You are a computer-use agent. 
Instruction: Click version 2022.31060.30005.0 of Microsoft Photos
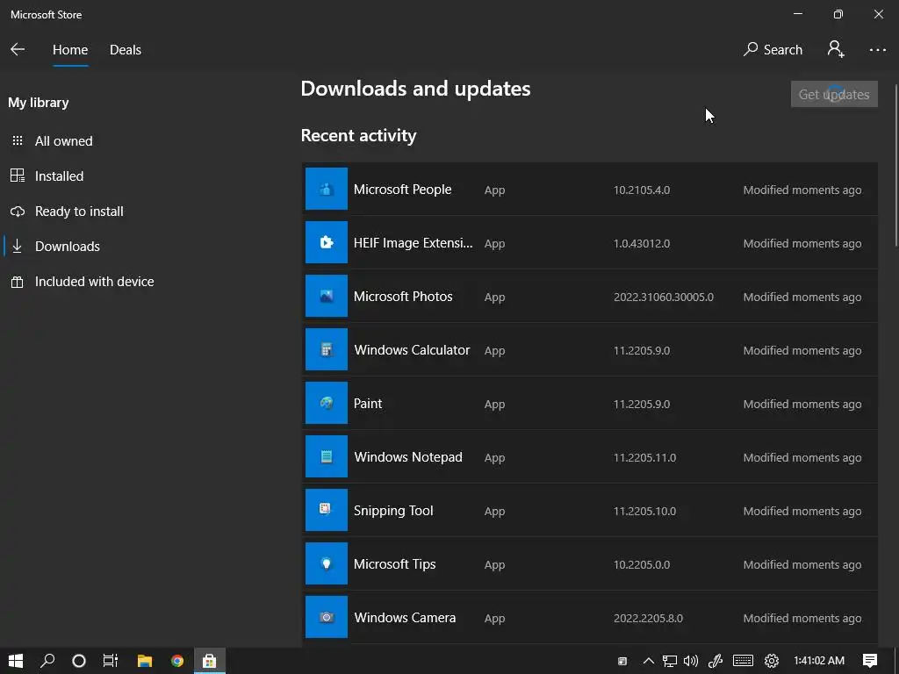(x=664, y=297)
